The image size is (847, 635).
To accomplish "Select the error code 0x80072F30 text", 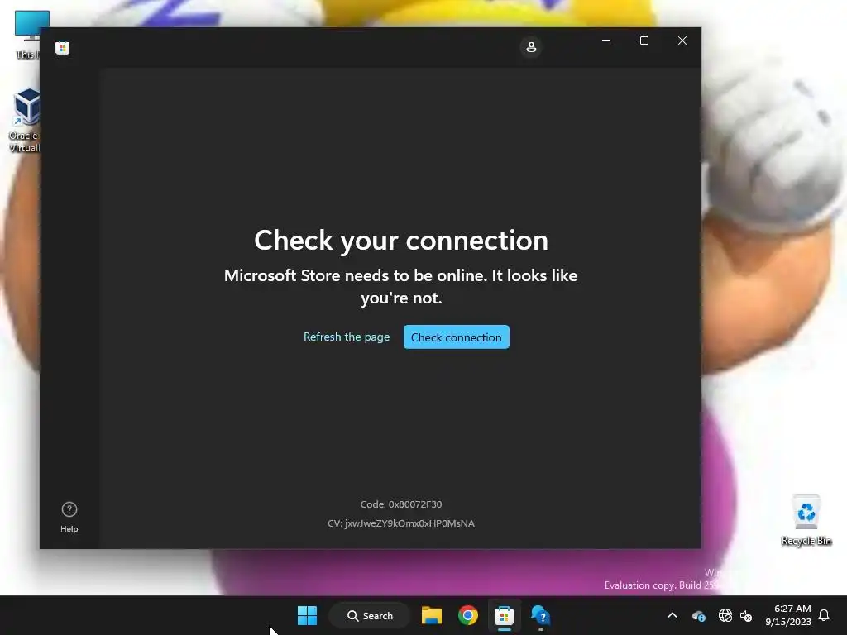I will pyautogui.click(x=401, y=504).
